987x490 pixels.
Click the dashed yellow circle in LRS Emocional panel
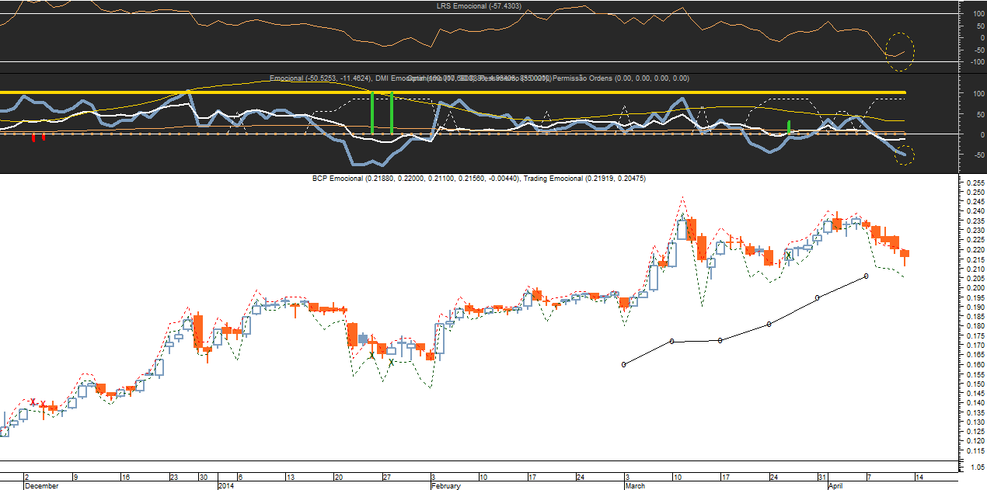click(x=902, y=52)
